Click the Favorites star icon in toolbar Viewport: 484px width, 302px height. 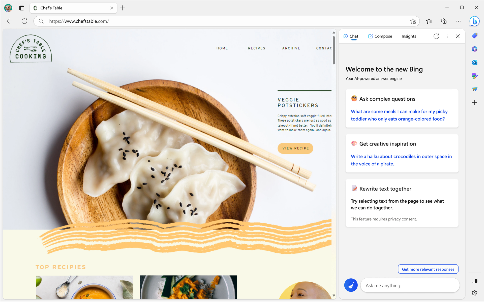(x=429, y=21)
